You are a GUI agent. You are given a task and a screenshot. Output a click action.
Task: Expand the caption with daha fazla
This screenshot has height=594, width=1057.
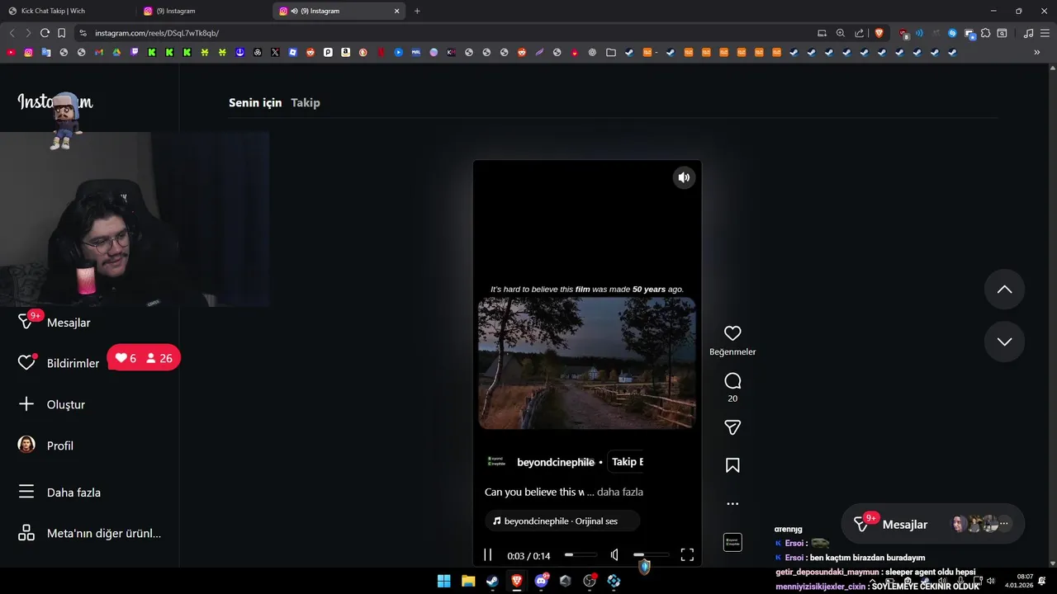[x=620, y=492]
